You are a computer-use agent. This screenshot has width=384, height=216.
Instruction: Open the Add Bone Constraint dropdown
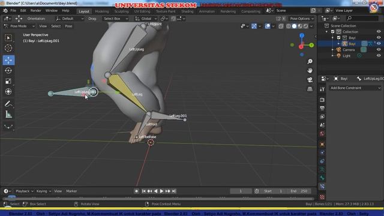pos(355,88)
